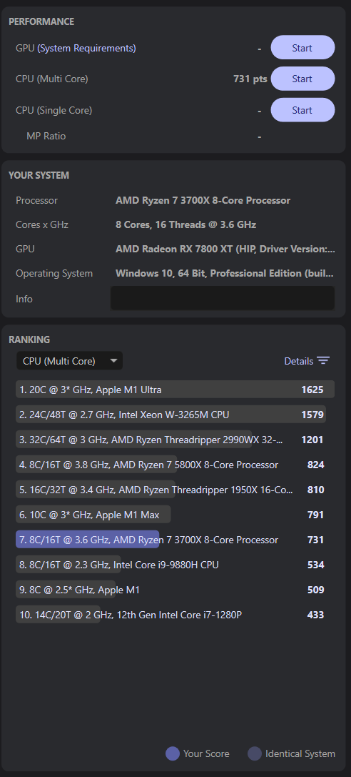
Task: Select the Threadripper 1950X ranking row
Action: 175,490
